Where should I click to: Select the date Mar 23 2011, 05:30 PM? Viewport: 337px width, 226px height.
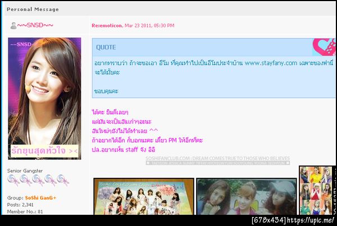pyautogui.click(x=149, y=26)
